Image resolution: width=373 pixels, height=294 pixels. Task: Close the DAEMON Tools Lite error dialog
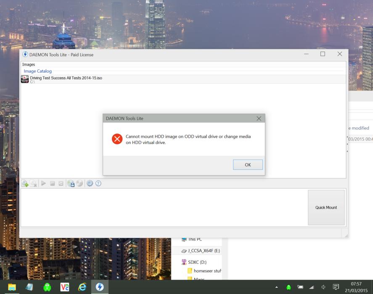259,118
